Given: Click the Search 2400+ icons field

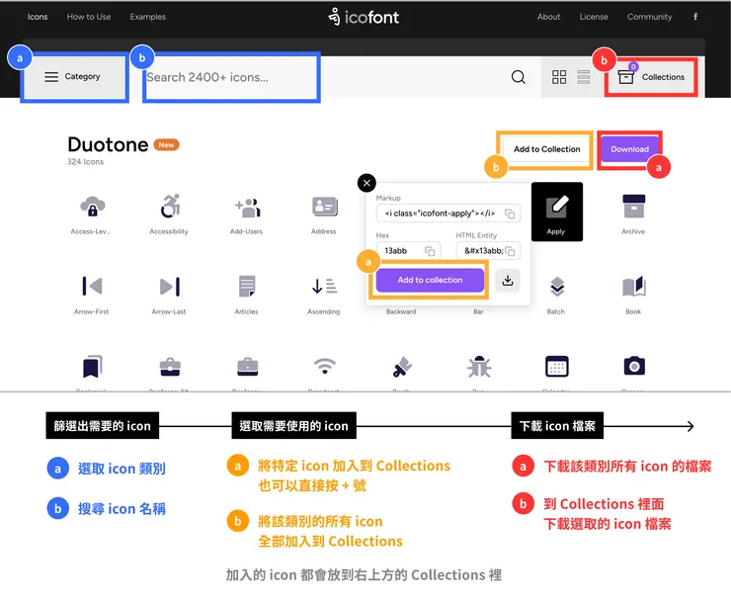Looking at the screenshot, I should pos(231,77).
